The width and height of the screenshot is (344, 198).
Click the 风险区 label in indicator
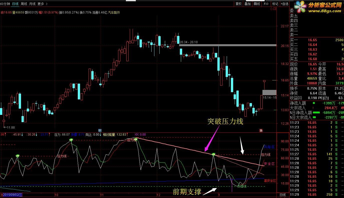tap(269, 147)
